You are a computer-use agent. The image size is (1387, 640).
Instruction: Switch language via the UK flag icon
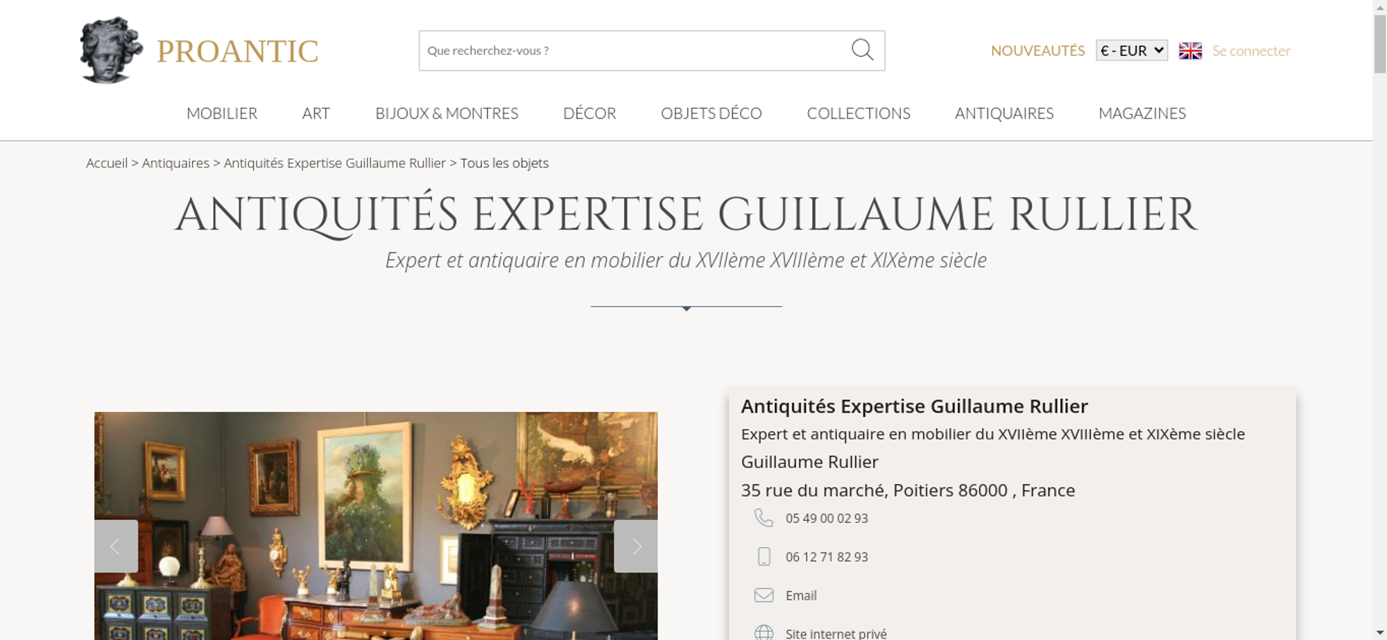click(1190, 51)
